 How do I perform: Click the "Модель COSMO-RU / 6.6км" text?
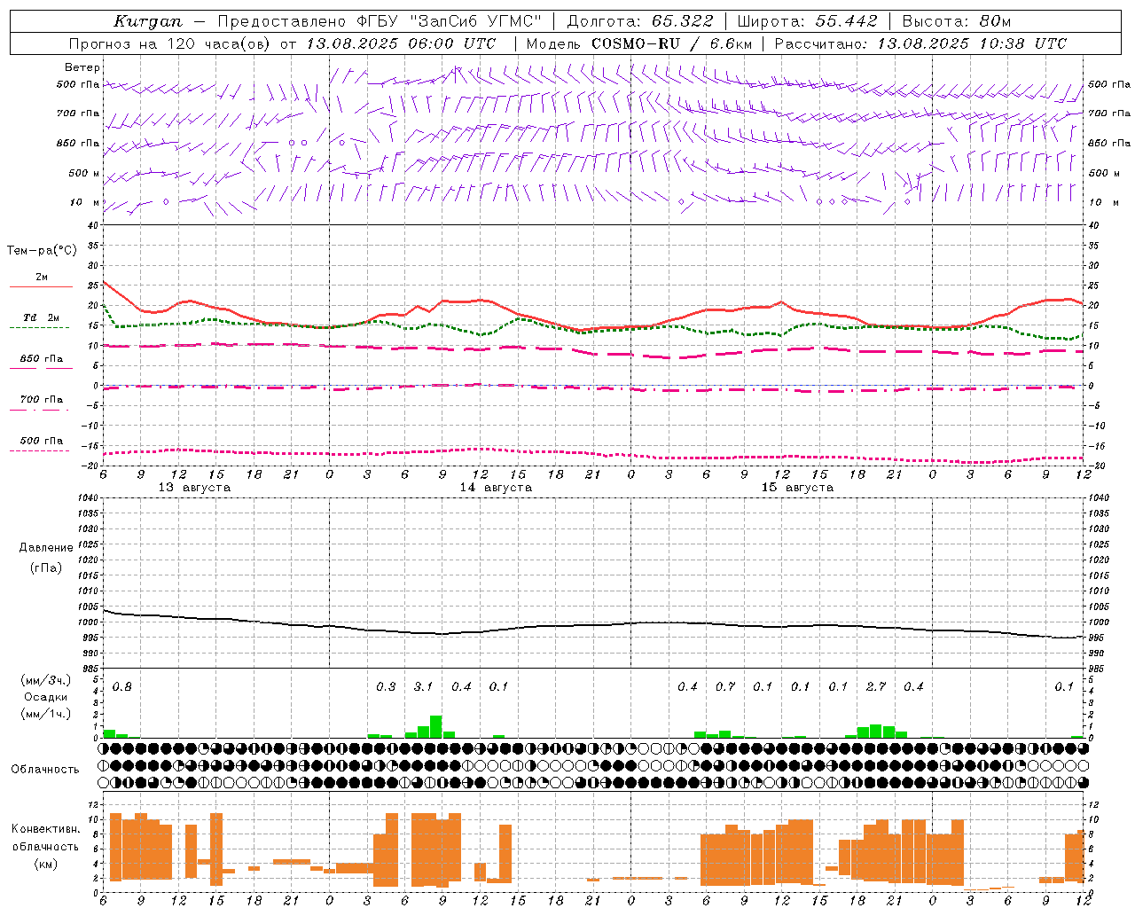[x=638, y=43]
